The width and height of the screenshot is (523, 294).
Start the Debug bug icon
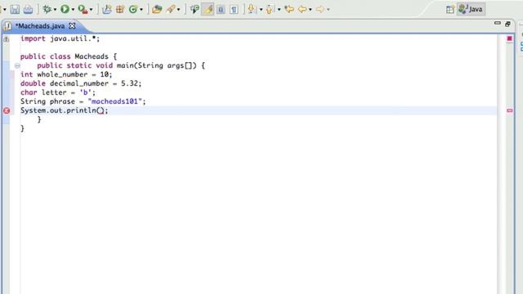coord(47,9)
